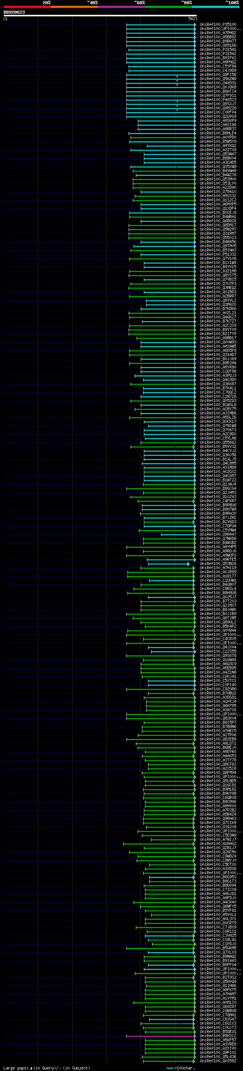Open hit UniRef100_P46523
This screenshot has height=1071, width=243.
tap(218, 100)
